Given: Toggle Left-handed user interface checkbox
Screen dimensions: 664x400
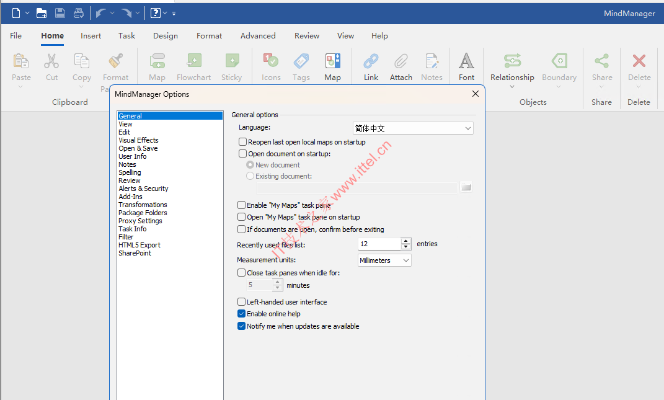Looking at the screenshot, I should click(x=241, y=301).
